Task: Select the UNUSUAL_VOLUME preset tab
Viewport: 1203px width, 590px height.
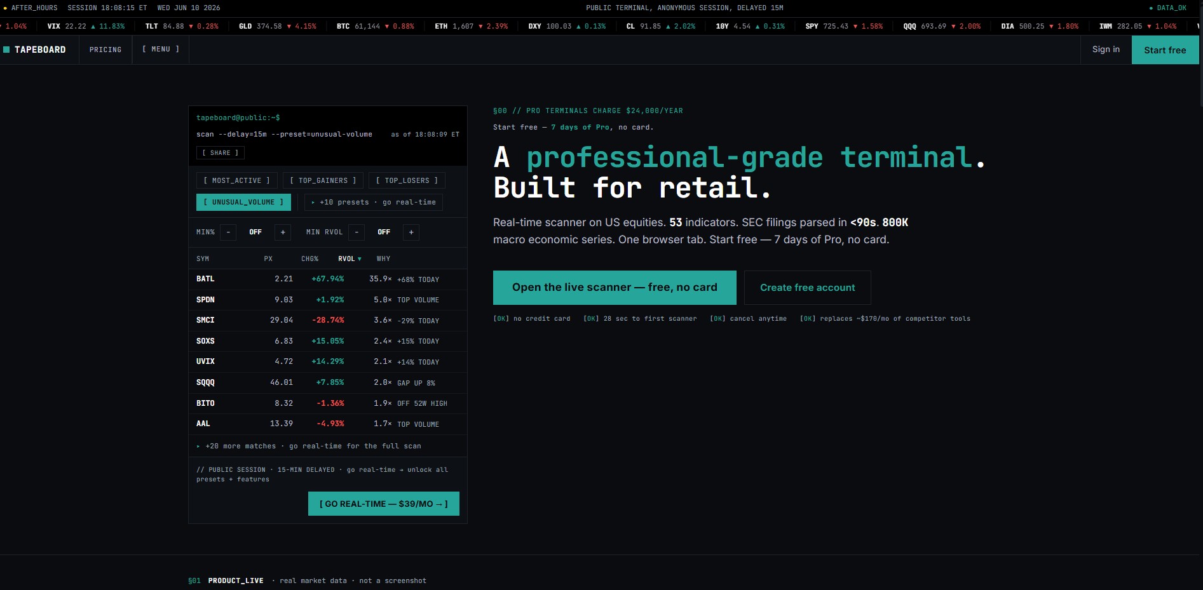Action: (x=243, y=203)
